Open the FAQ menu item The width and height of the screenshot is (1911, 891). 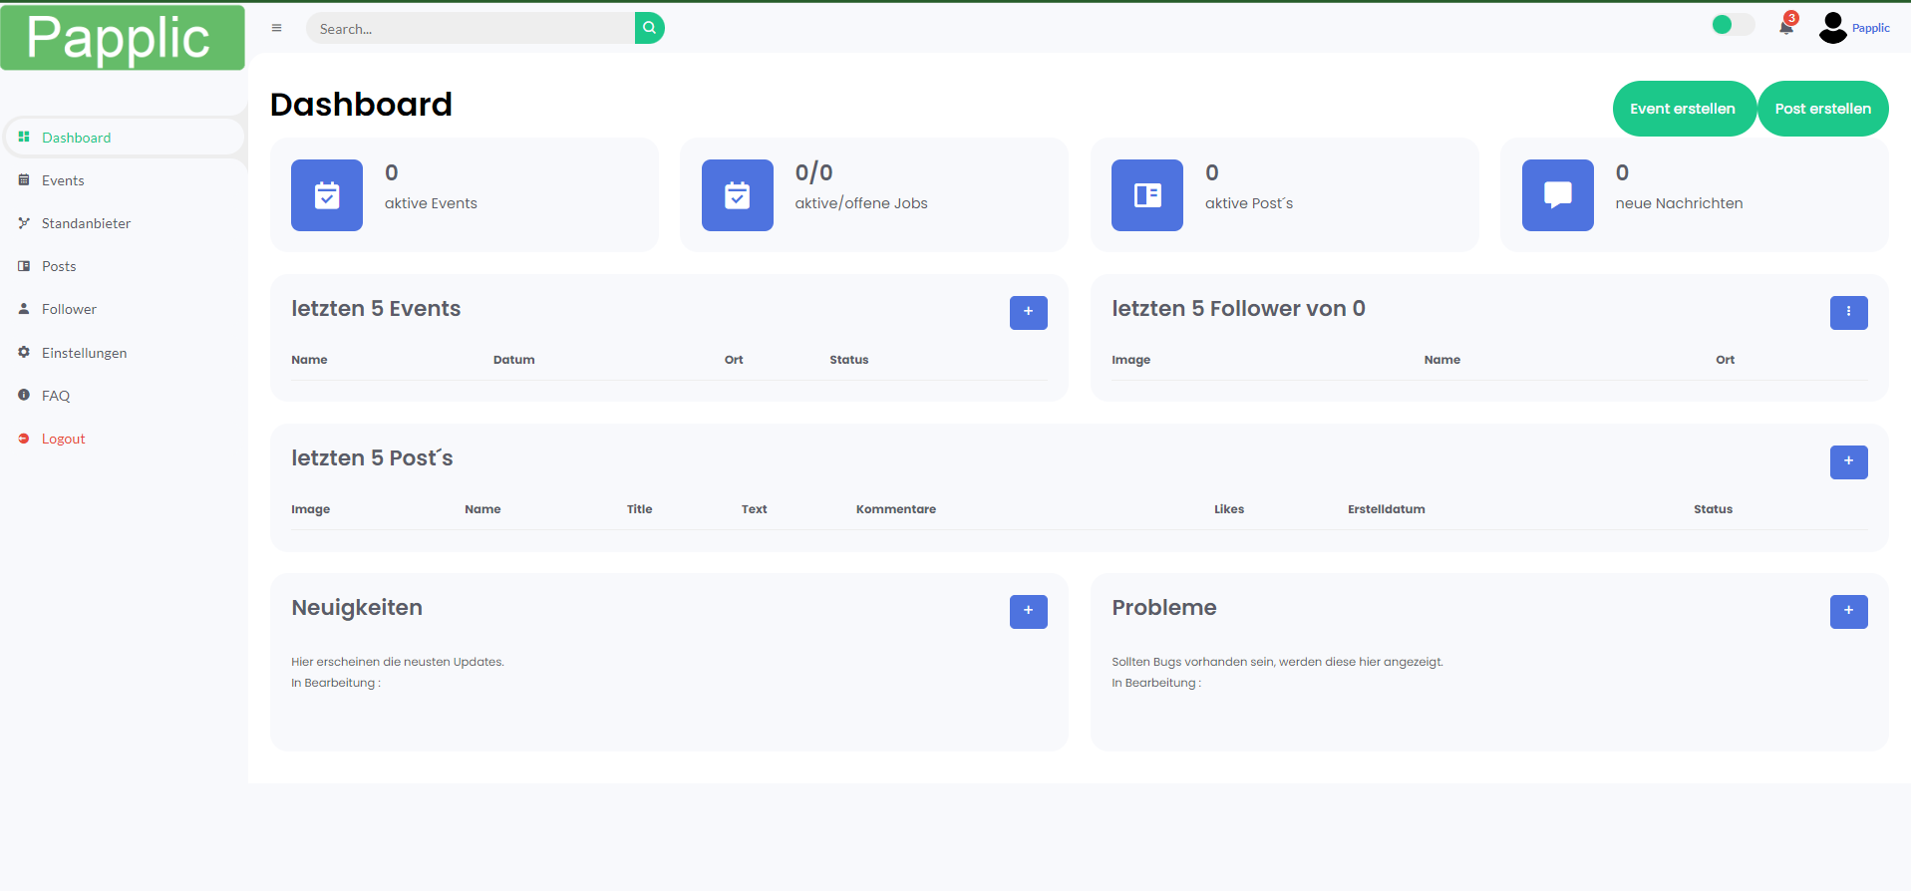pyautogui.click(x=125, y=396)
